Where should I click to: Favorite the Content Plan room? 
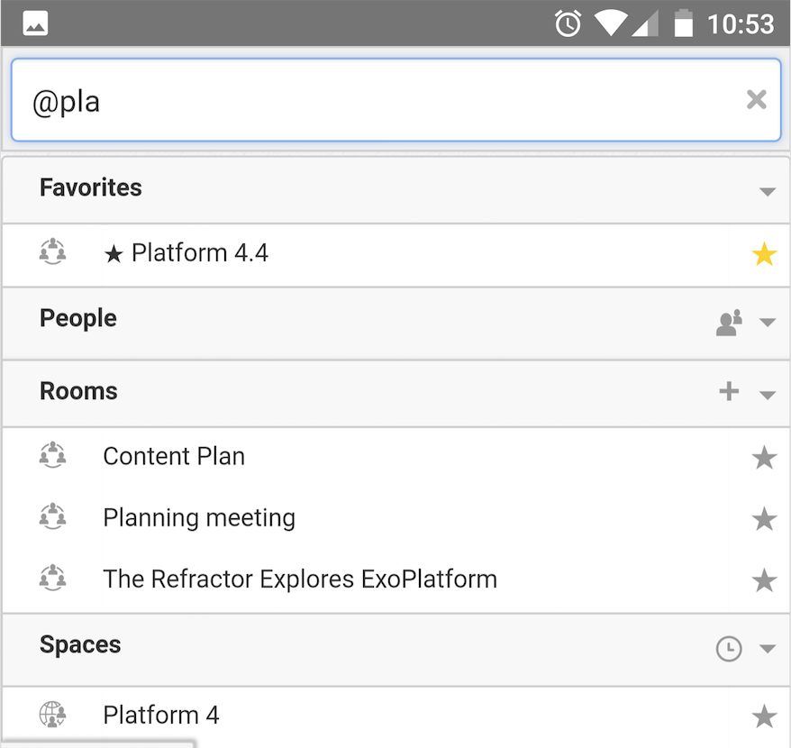click(764, 457)
